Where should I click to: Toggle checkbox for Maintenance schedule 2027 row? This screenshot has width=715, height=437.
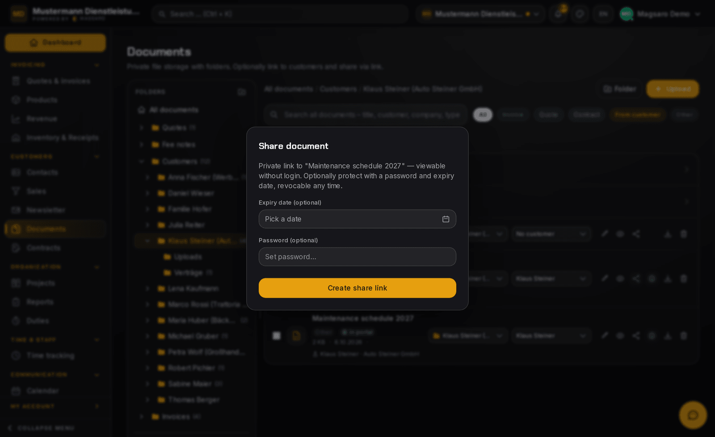(277, 336)
